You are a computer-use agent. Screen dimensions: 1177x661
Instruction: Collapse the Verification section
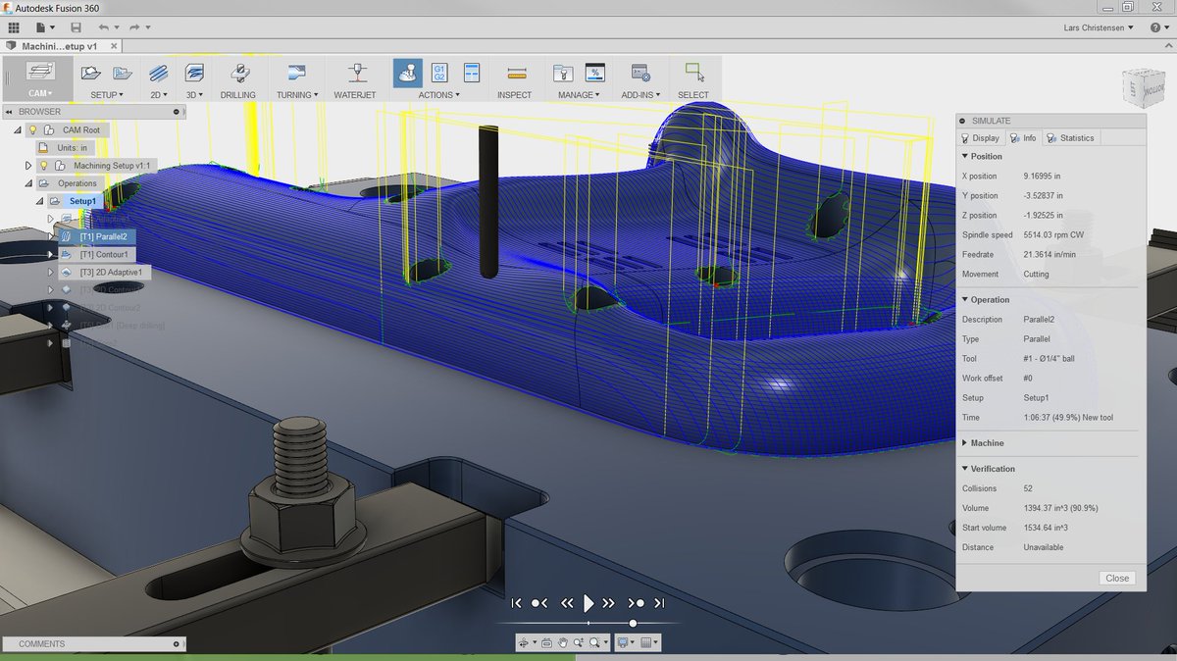pyautogui.click(x=965, y=469)
